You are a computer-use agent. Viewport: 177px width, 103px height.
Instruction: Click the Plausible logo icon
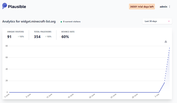(x=5, y=6)
